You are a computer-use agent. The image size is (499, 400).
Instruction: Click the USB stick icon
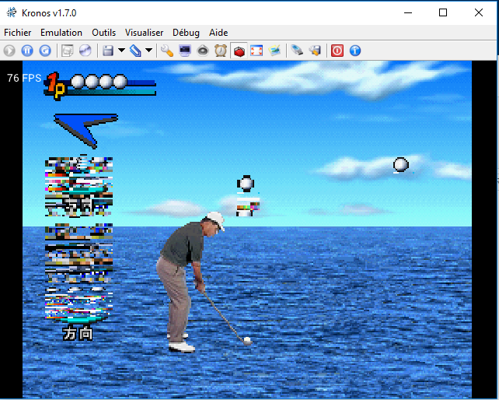tap(297, 51)
